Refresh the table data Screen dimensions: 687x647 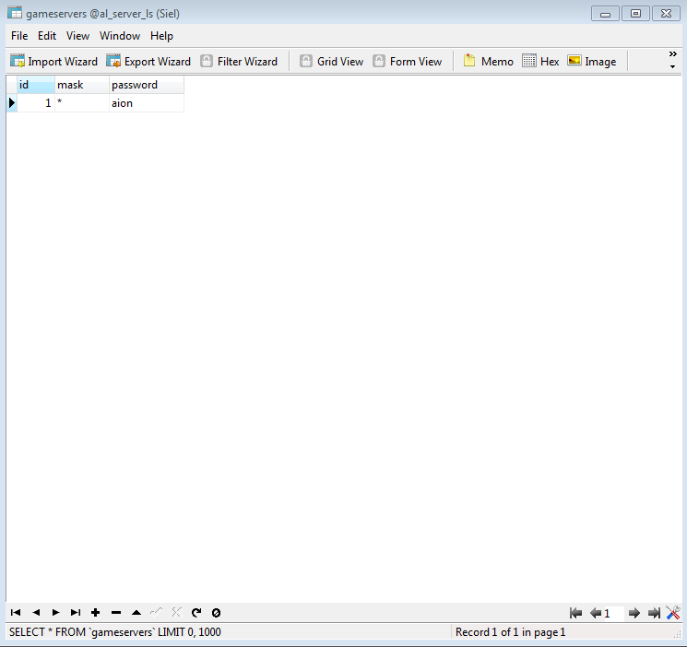click(196, 613)
